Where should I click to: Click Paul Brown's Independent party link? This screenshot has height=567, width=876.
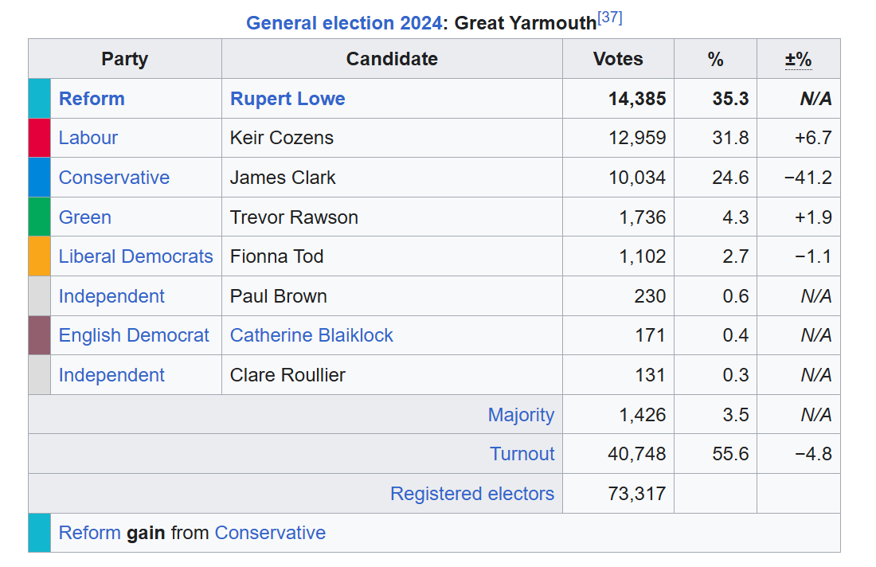pyautogui.click(x=111, y=296)
